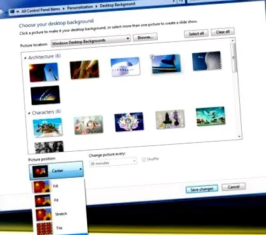Choose the teal sky landscape Characters wallpaper
The width and height of the screenshot is (266, 235).
point(211,116)
